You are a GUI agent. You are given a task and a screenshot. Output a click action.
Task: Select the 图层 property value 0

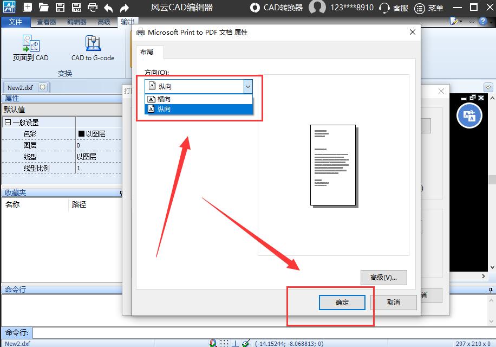click(x=99, y=145)
